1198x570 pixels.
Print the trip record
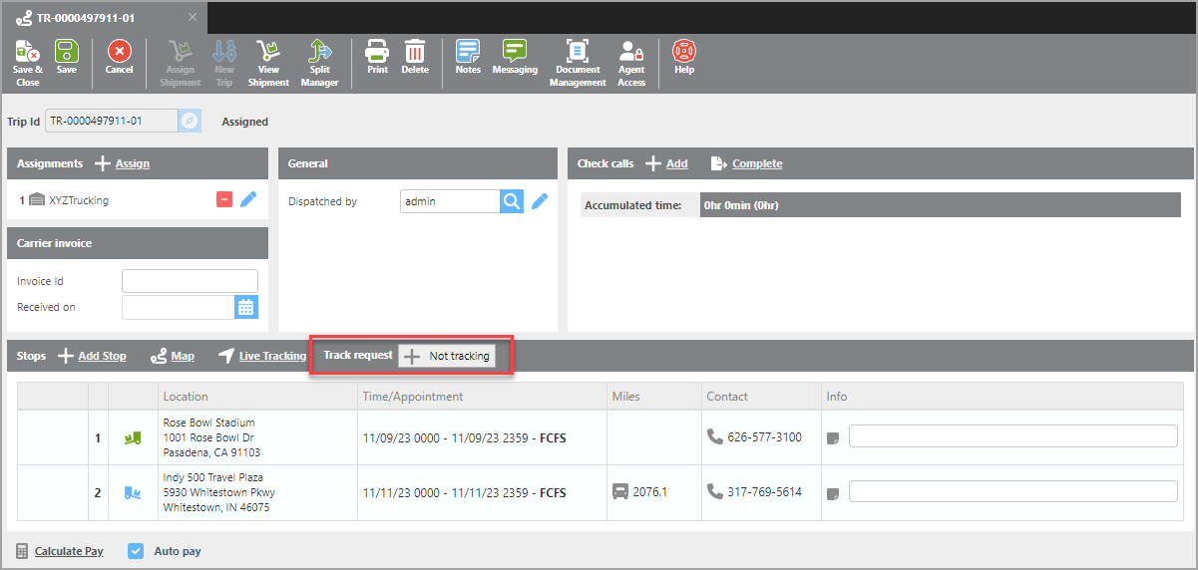pos(377,52)
